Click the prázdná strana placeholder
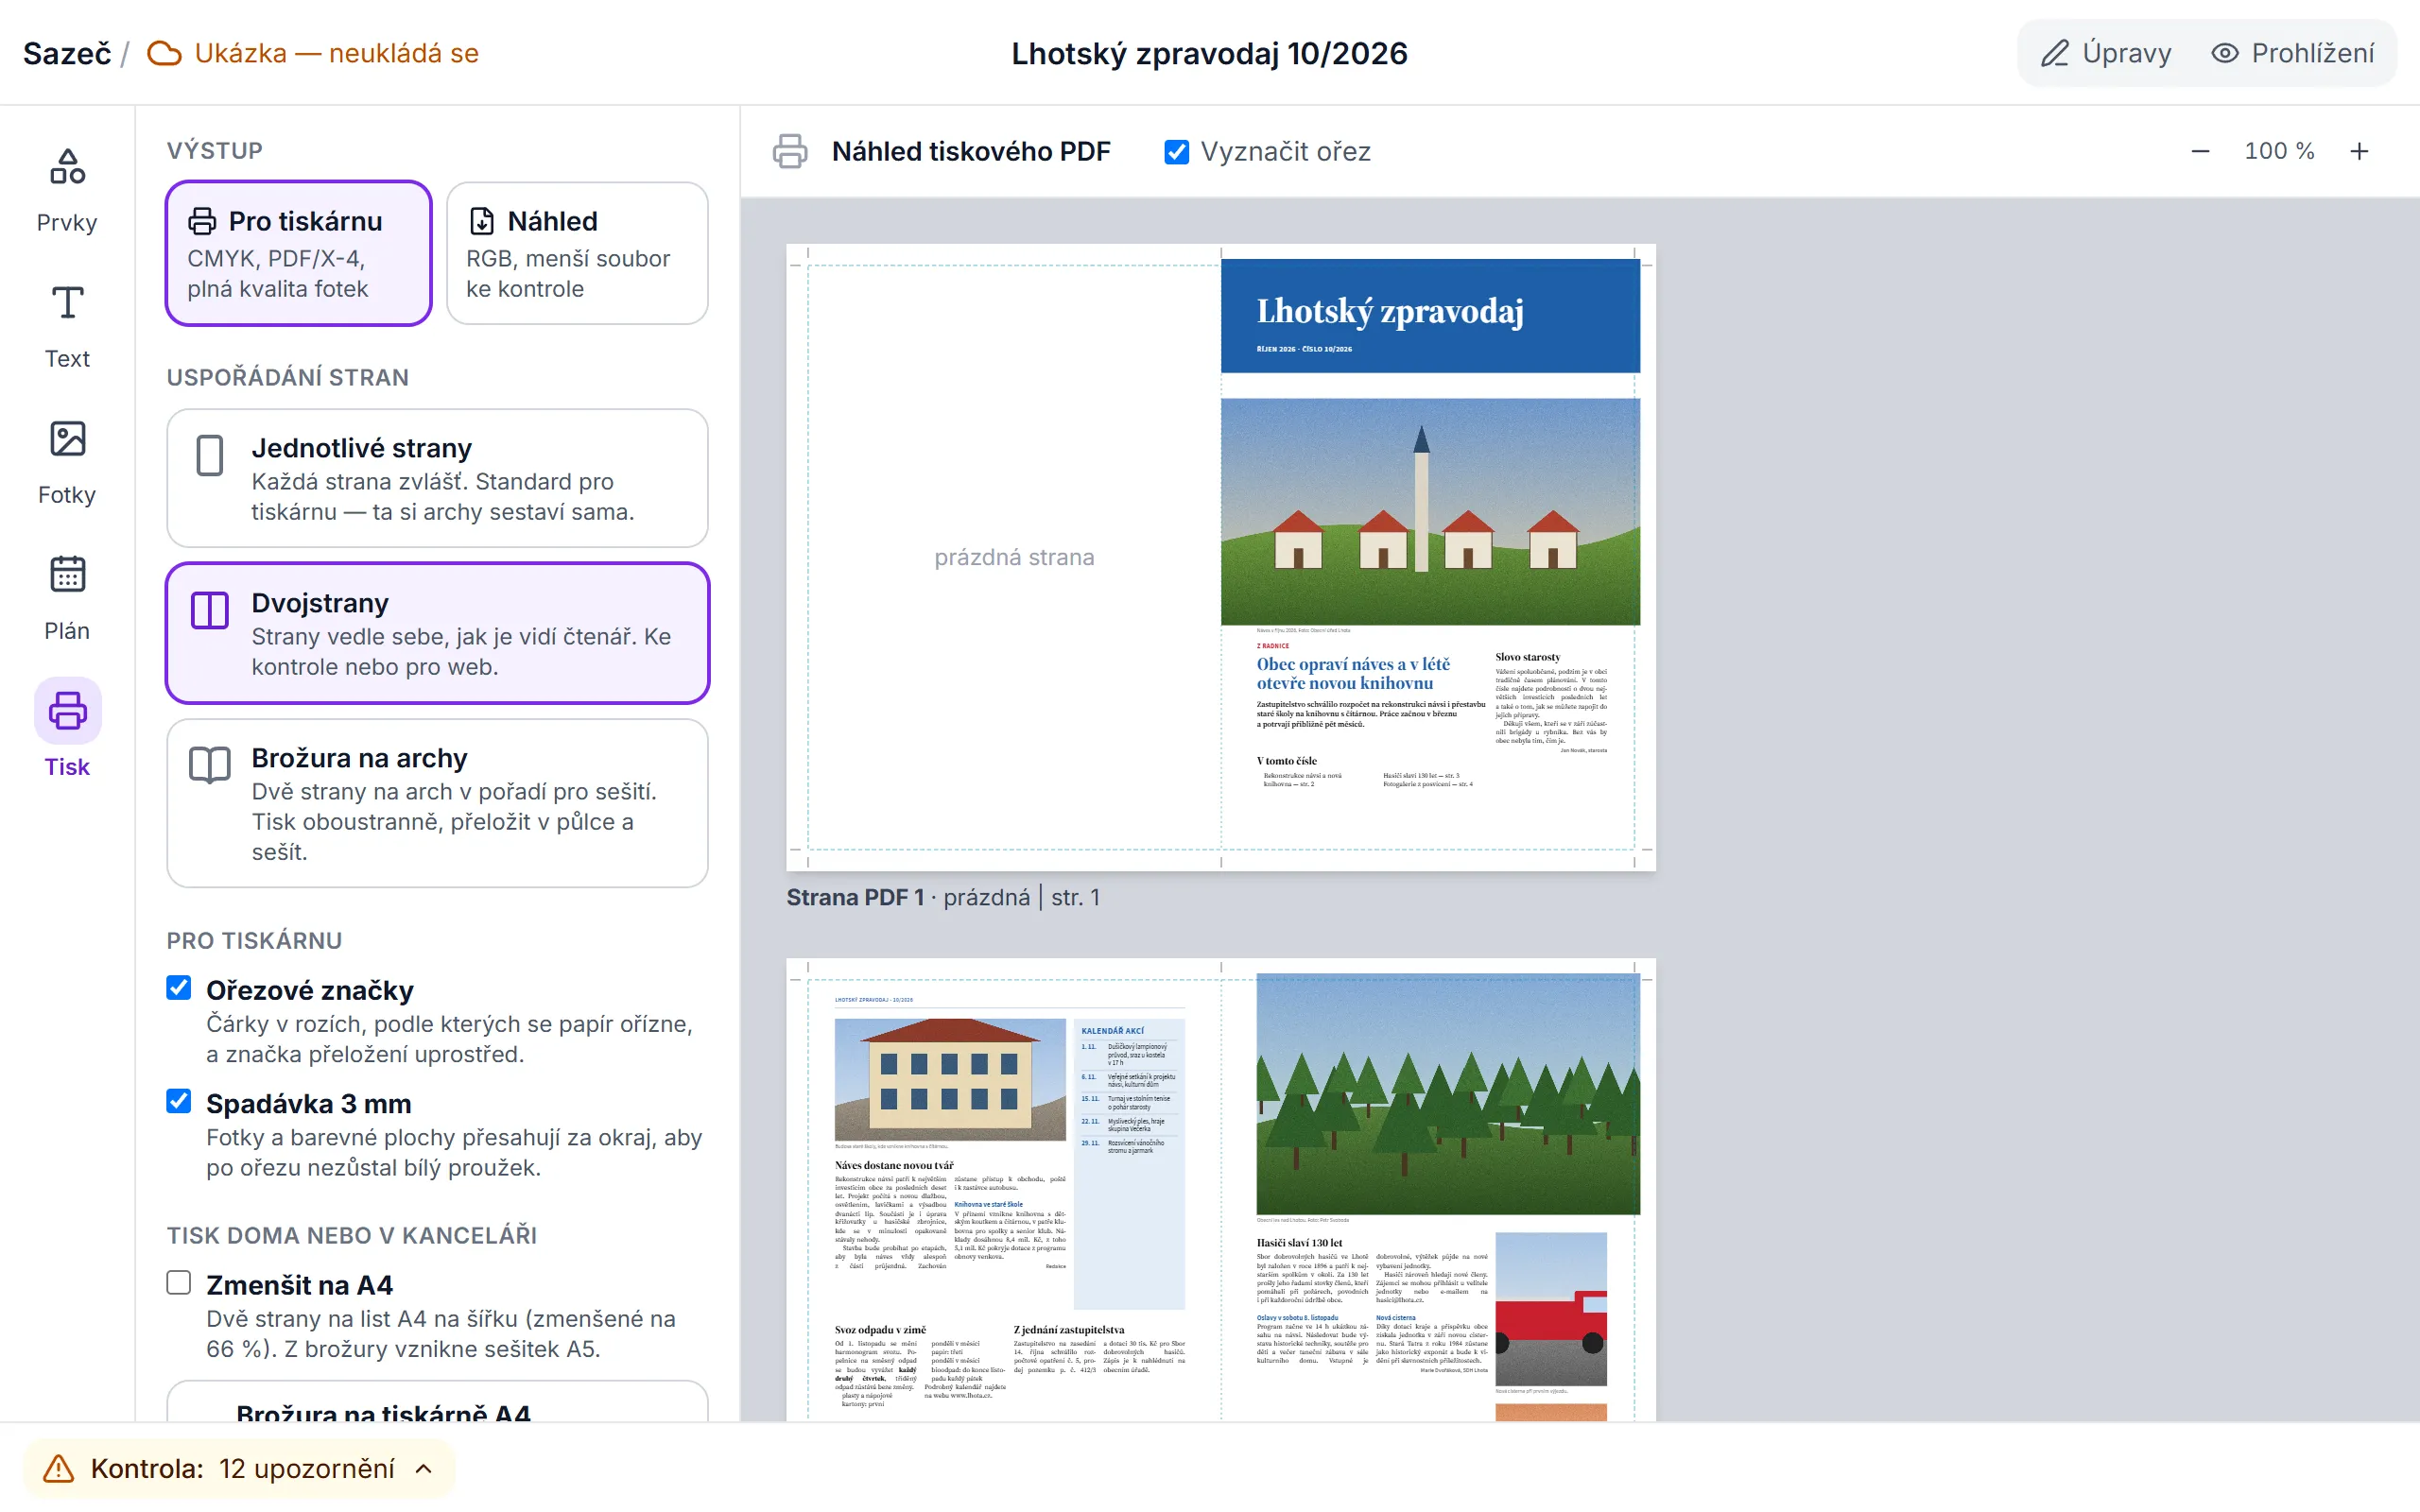 coord(1014,557)
